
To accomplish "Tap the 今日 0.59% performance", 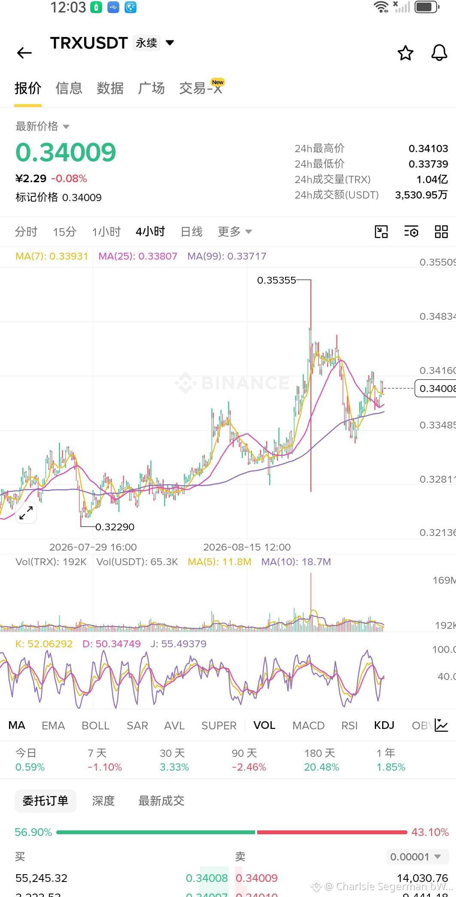I will click(x=30, y=760).
